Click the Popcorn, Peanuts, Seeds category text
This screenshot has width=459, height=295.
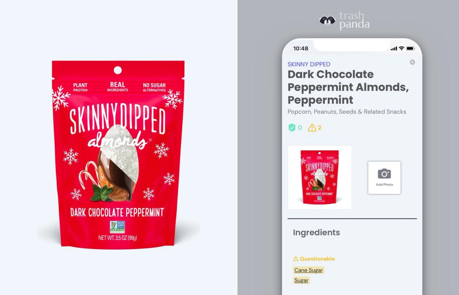click(347, 112)
